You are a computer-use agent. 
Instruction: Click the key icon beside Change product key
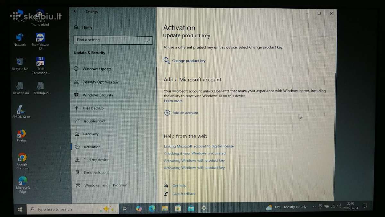[x=167, y=60]
